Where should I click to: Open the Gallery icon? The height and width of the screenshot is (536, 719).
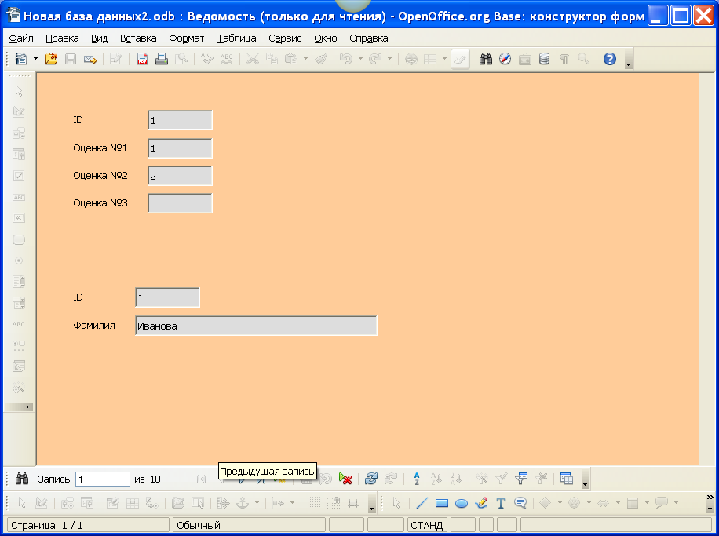coord(524,59)
